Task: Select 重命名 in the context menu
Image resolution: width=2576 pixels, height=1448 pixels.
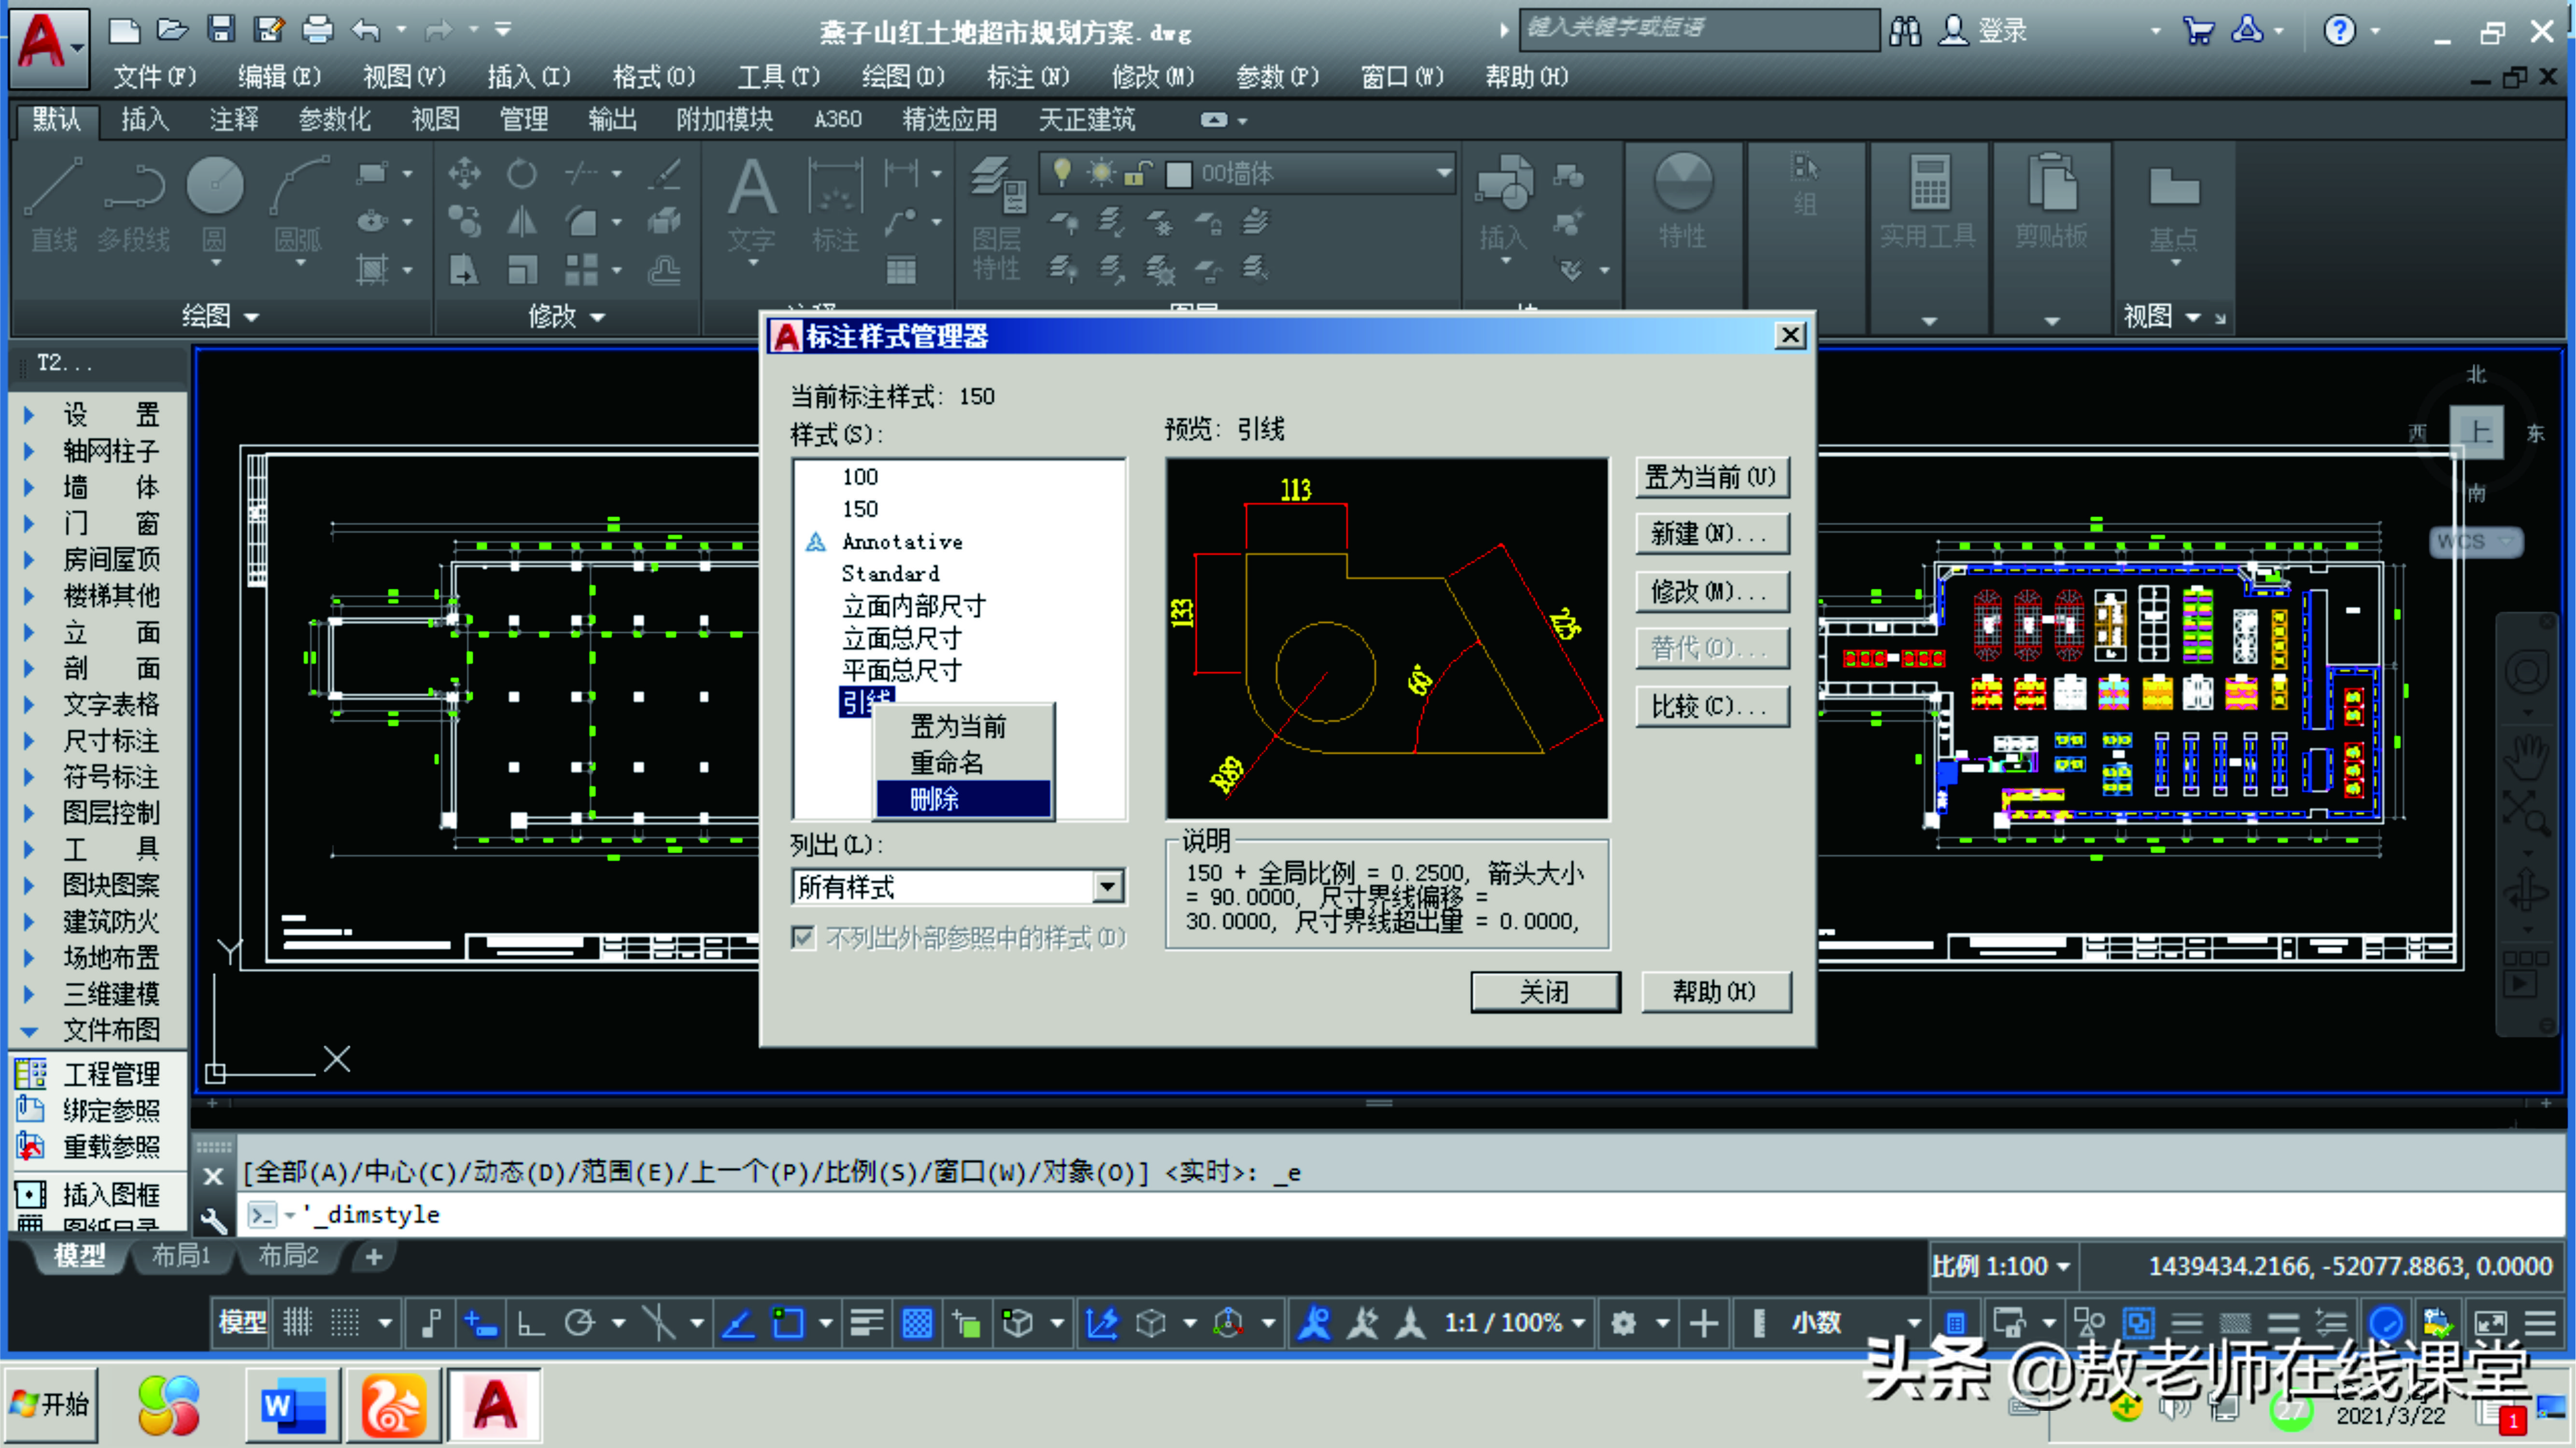Action: click(964, 763)
